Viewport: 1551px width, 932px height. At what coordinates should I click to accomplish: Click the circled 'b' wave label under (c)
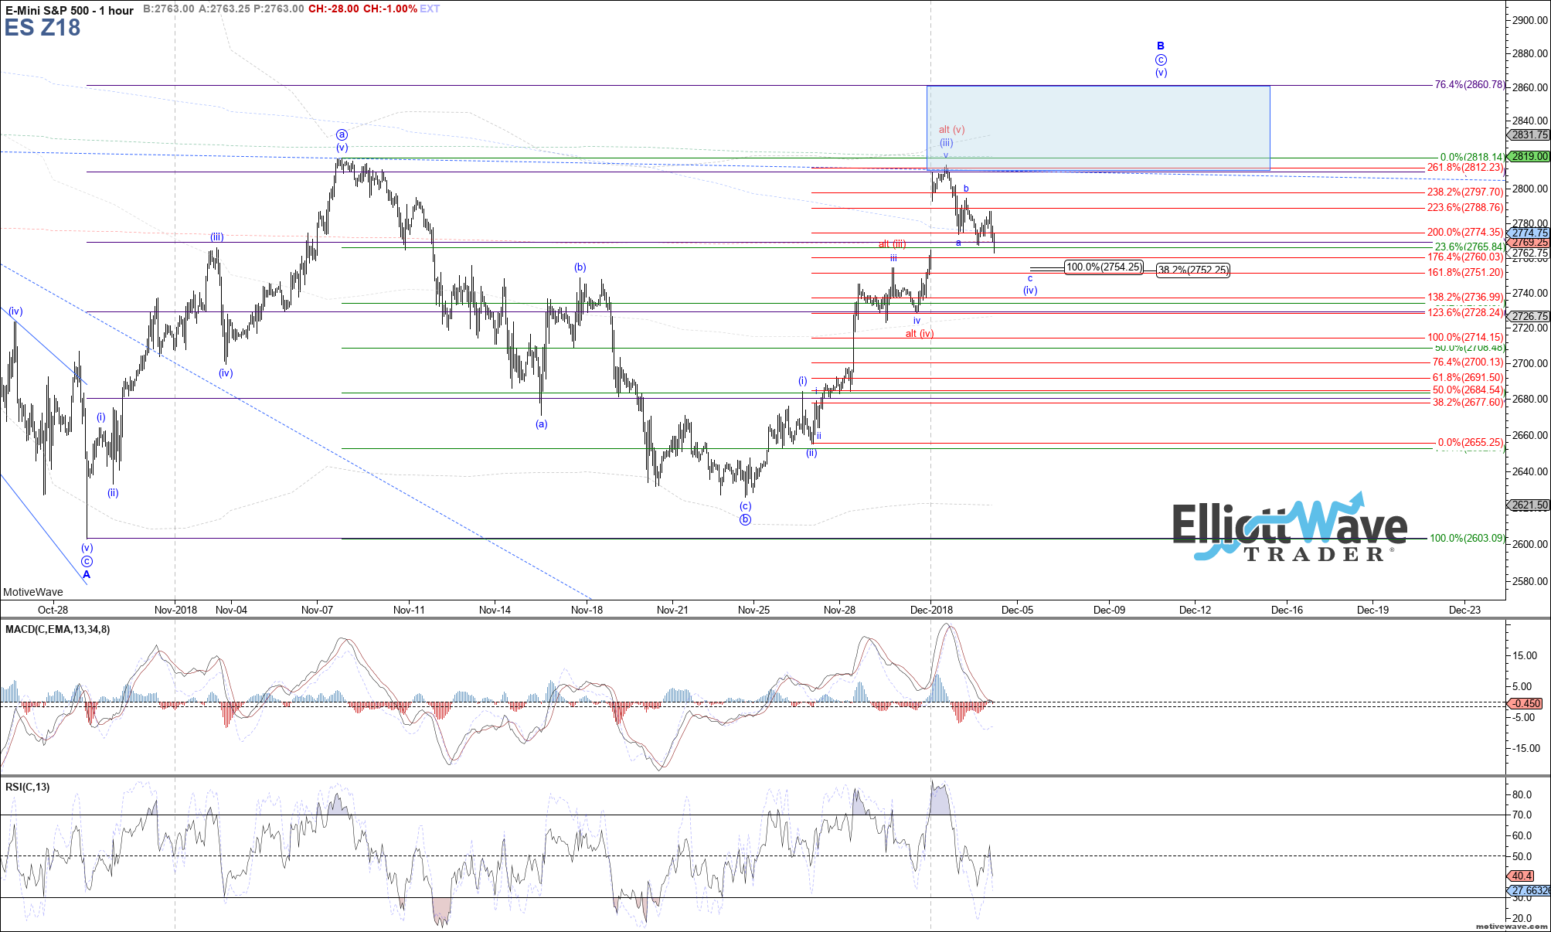pyautogui.click(x=745, y=519)
